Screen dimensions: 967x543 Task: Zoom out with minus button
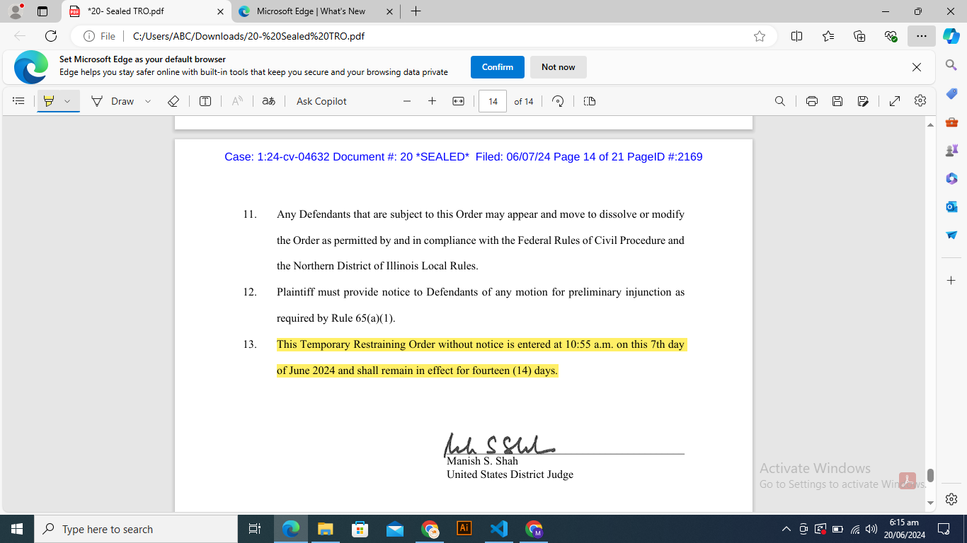pyautogui.click(x=407, y=101)
